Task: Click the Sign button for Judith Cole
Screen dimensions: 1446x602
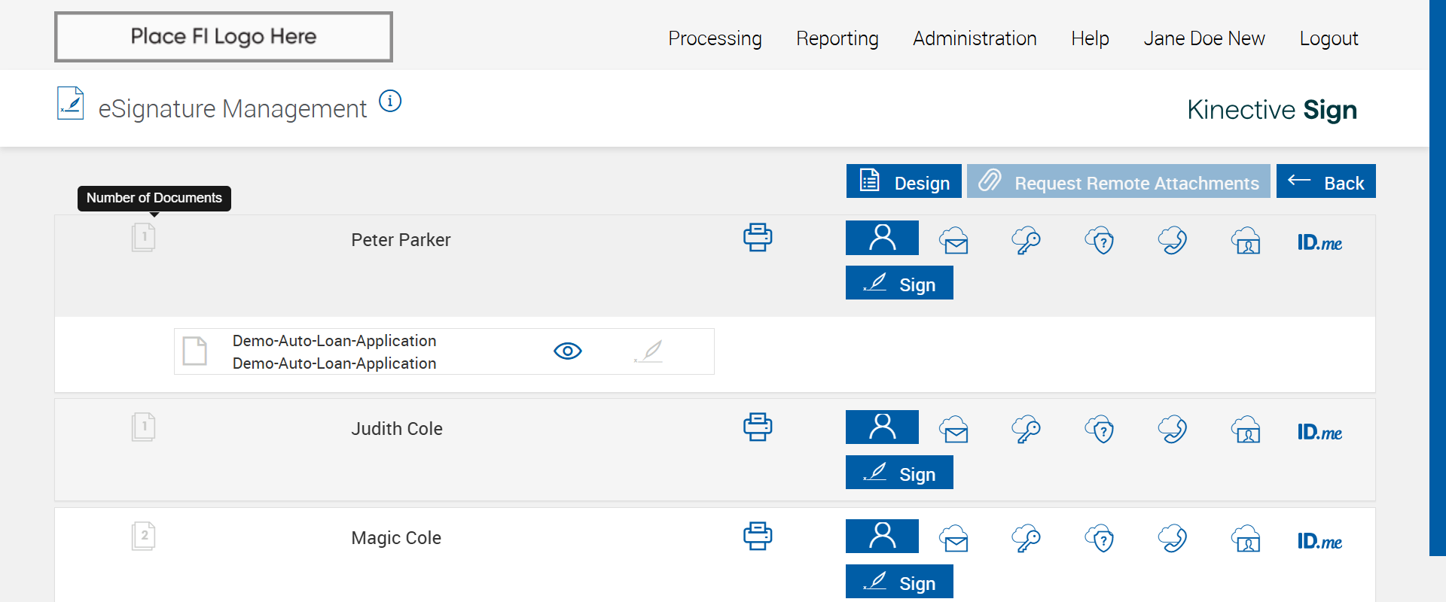Action: [x=899, y=473]
